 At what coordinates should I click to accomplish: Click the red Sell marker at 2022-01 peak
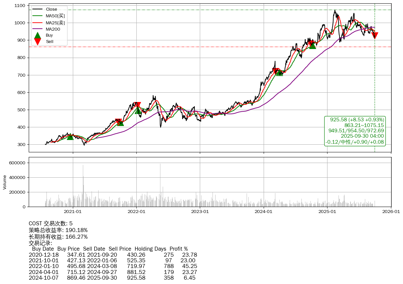pyautogui.click(x=137, y=105)
